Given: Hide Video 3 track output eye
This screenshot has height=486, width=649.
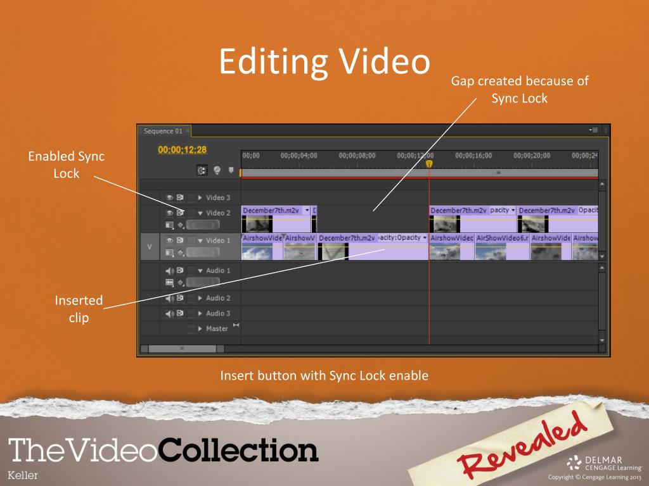Looking at the screenshot, I should coord(169,197).
